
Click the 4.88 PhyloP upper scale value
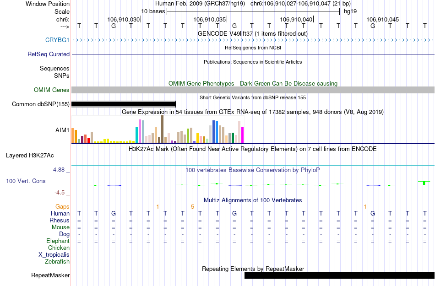[x=59, y=170]
